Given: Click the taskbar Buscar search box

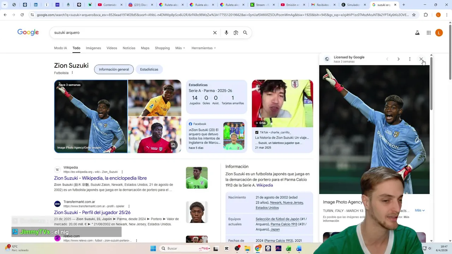Looking at the screenshot, I should (x=185, y=248).
